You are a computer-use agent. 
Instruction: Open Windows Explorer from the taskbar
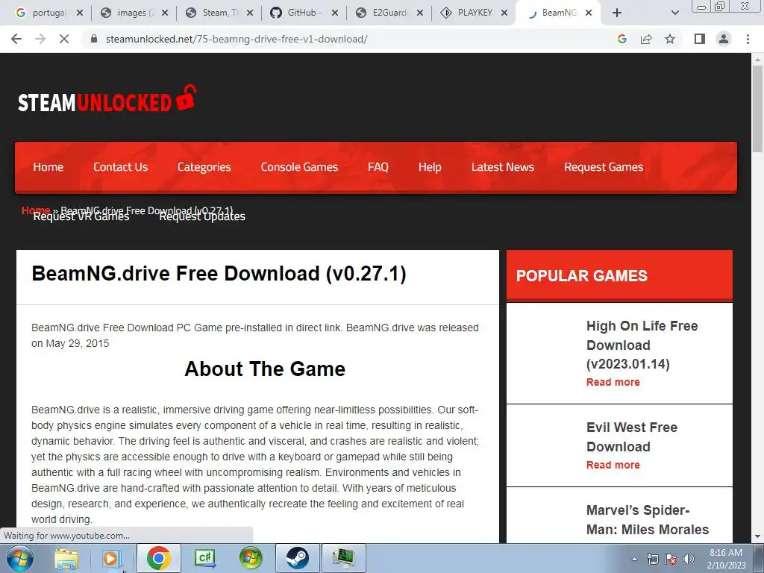[66, 558]
